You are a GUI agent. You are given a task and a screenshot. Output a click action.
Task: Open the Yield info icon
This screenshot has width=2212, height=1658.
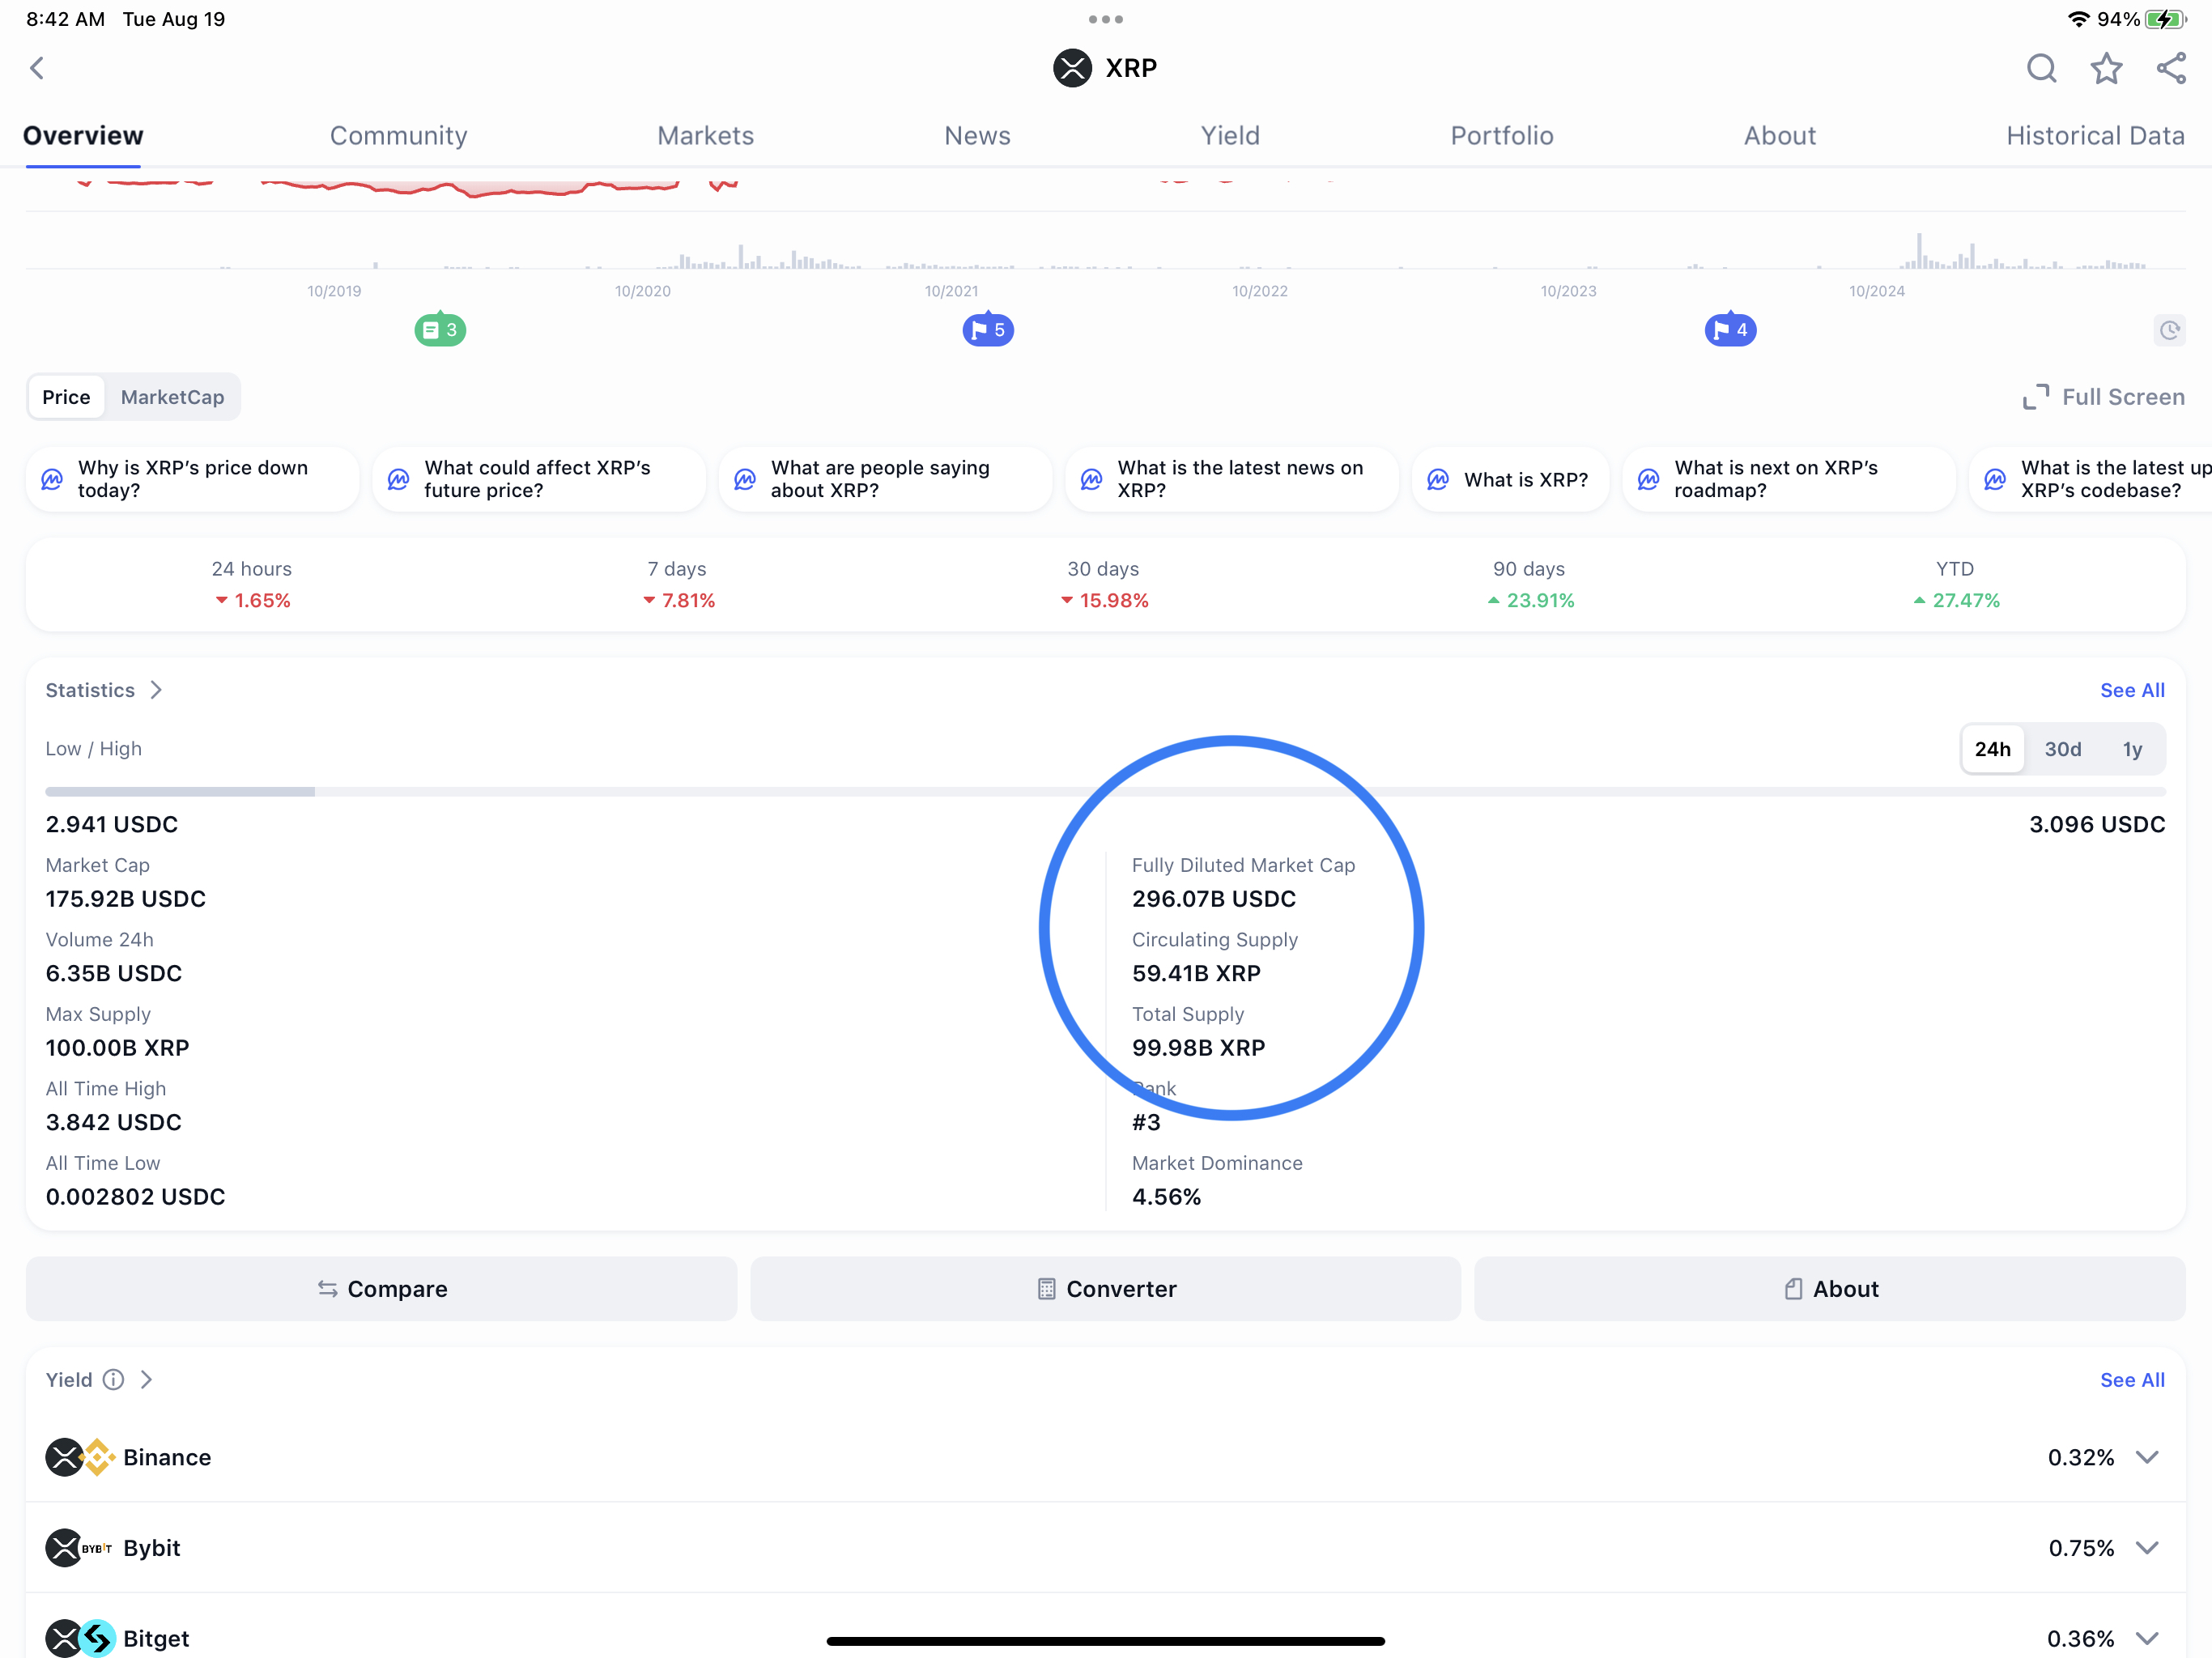pos(114,1380)
